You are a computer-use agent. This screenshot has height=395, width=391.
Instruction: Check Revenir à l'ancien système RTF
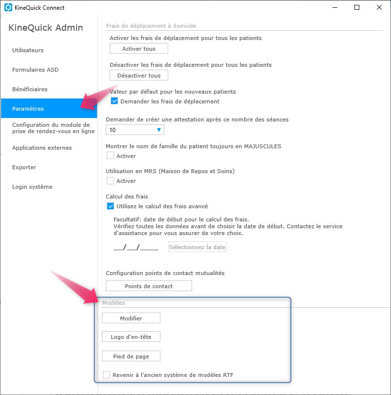coord(106,375)
